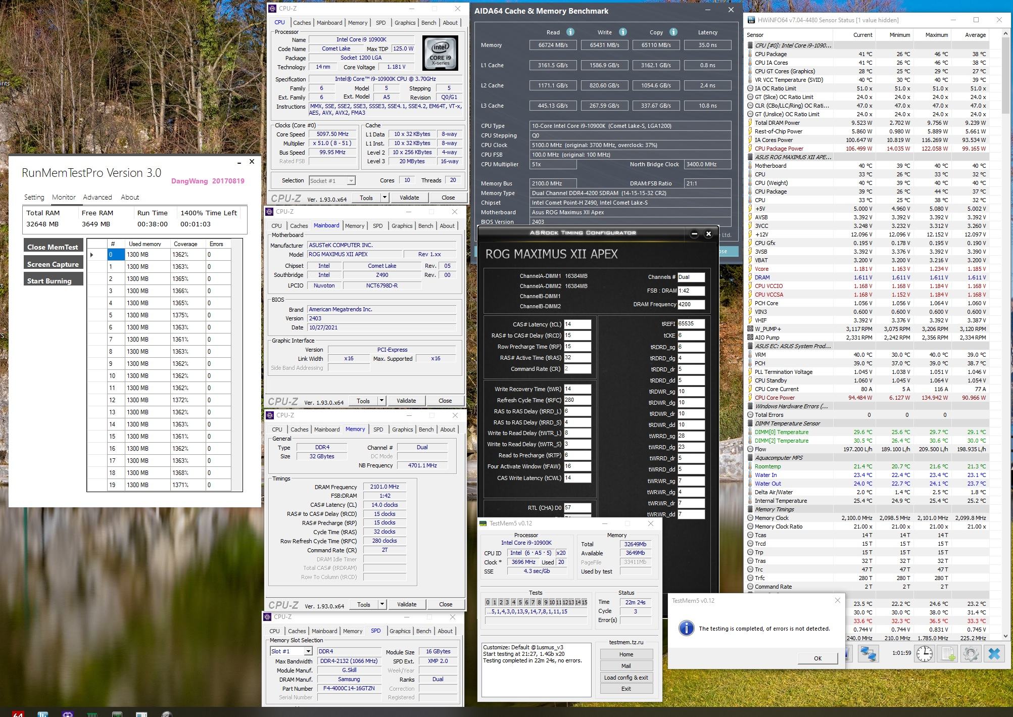The image size is (1013, 717).
Task: Click Validate in the top CPU-Z window
Action: tap(409, 198)
